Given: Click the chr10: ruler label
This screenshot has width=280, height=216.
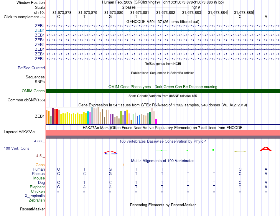Looking at the screenshot, I should coord(39,12).
